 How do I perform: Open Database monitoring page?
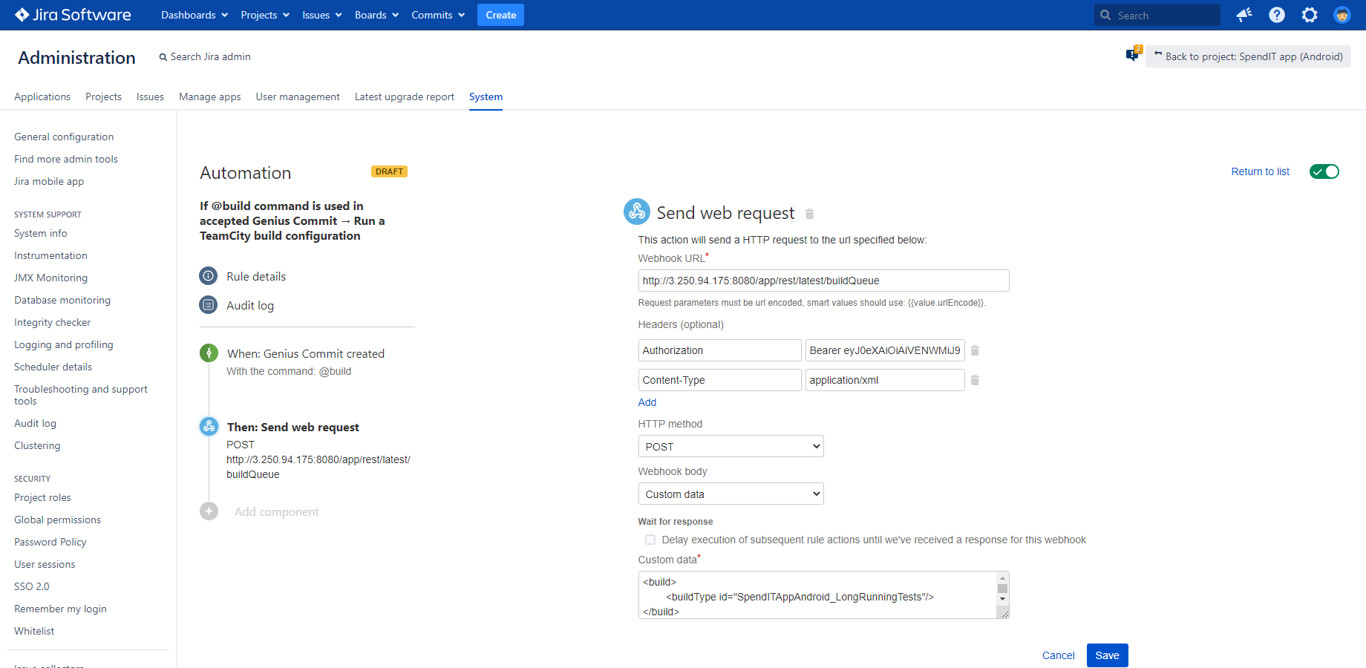62,300
